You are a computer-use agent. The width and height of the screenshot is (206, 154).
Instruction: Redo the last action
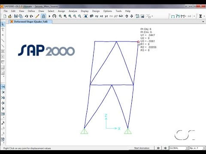click(31, 16)
